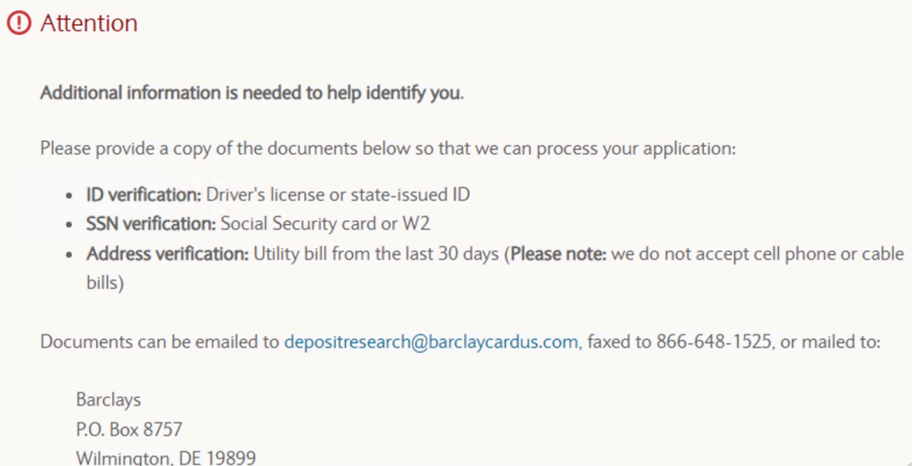Click the 'Documents can be emailed to' text
Image resolution: width=912 pixels, height=466 pixels.
pyautogui.click(x=160, y=342)
